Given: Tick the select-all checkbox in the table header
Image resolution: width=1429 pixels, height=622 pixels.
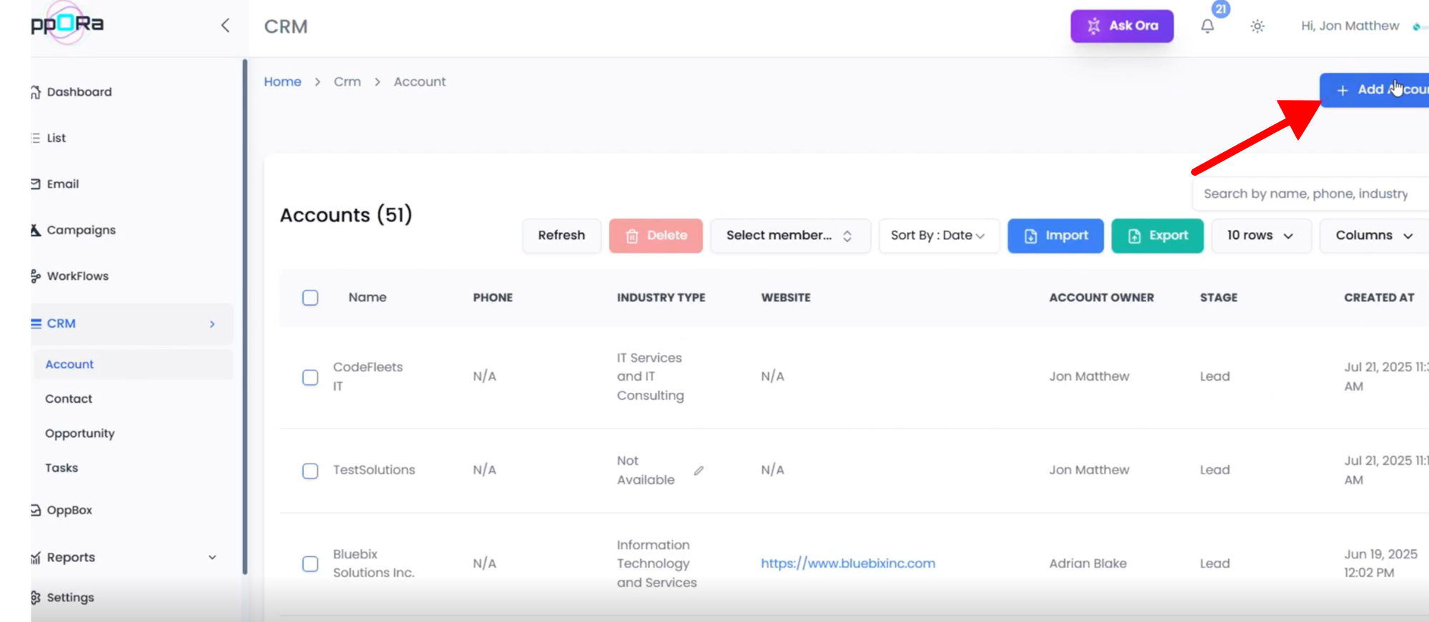Looking at the screenshot, I should point(310,298).
